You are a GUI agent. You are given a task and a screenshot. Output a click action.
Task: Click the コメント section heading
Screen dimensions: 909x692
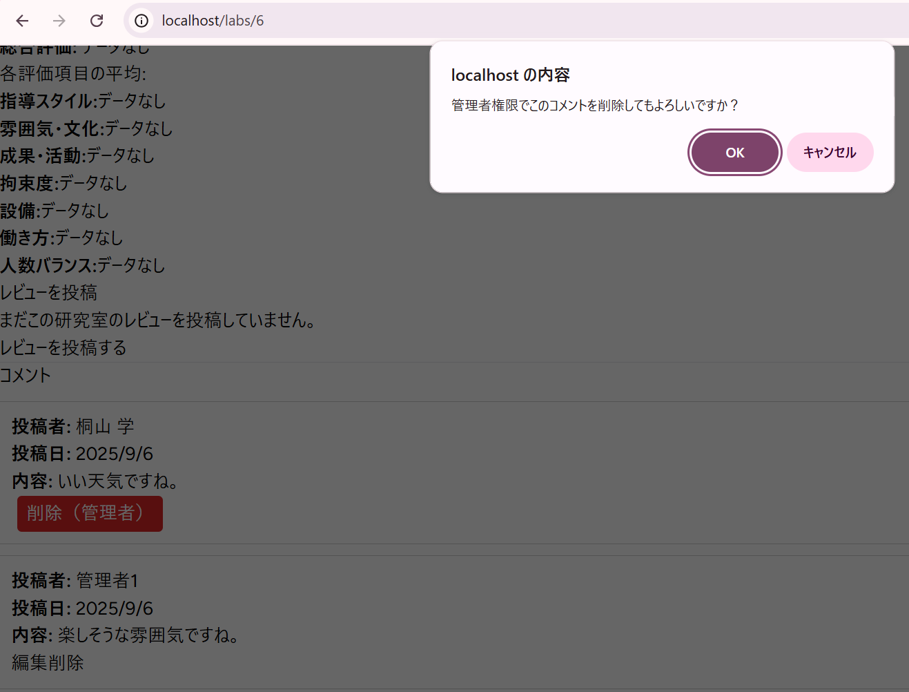(26, 375)
